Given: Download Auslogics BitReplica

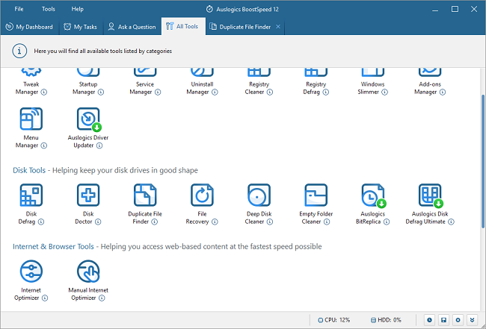Looking at the screenshot, I should pos(373,195).
